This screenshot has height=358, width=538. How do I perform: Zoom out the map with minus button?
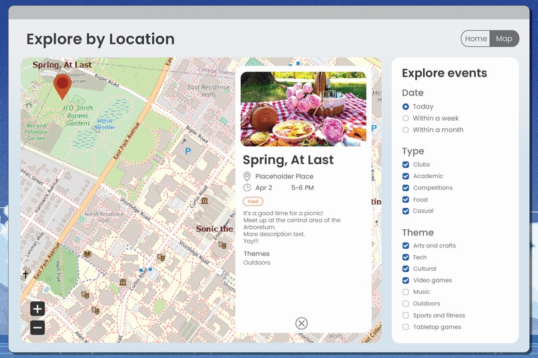pyautogui.click(x=37, y=327)
